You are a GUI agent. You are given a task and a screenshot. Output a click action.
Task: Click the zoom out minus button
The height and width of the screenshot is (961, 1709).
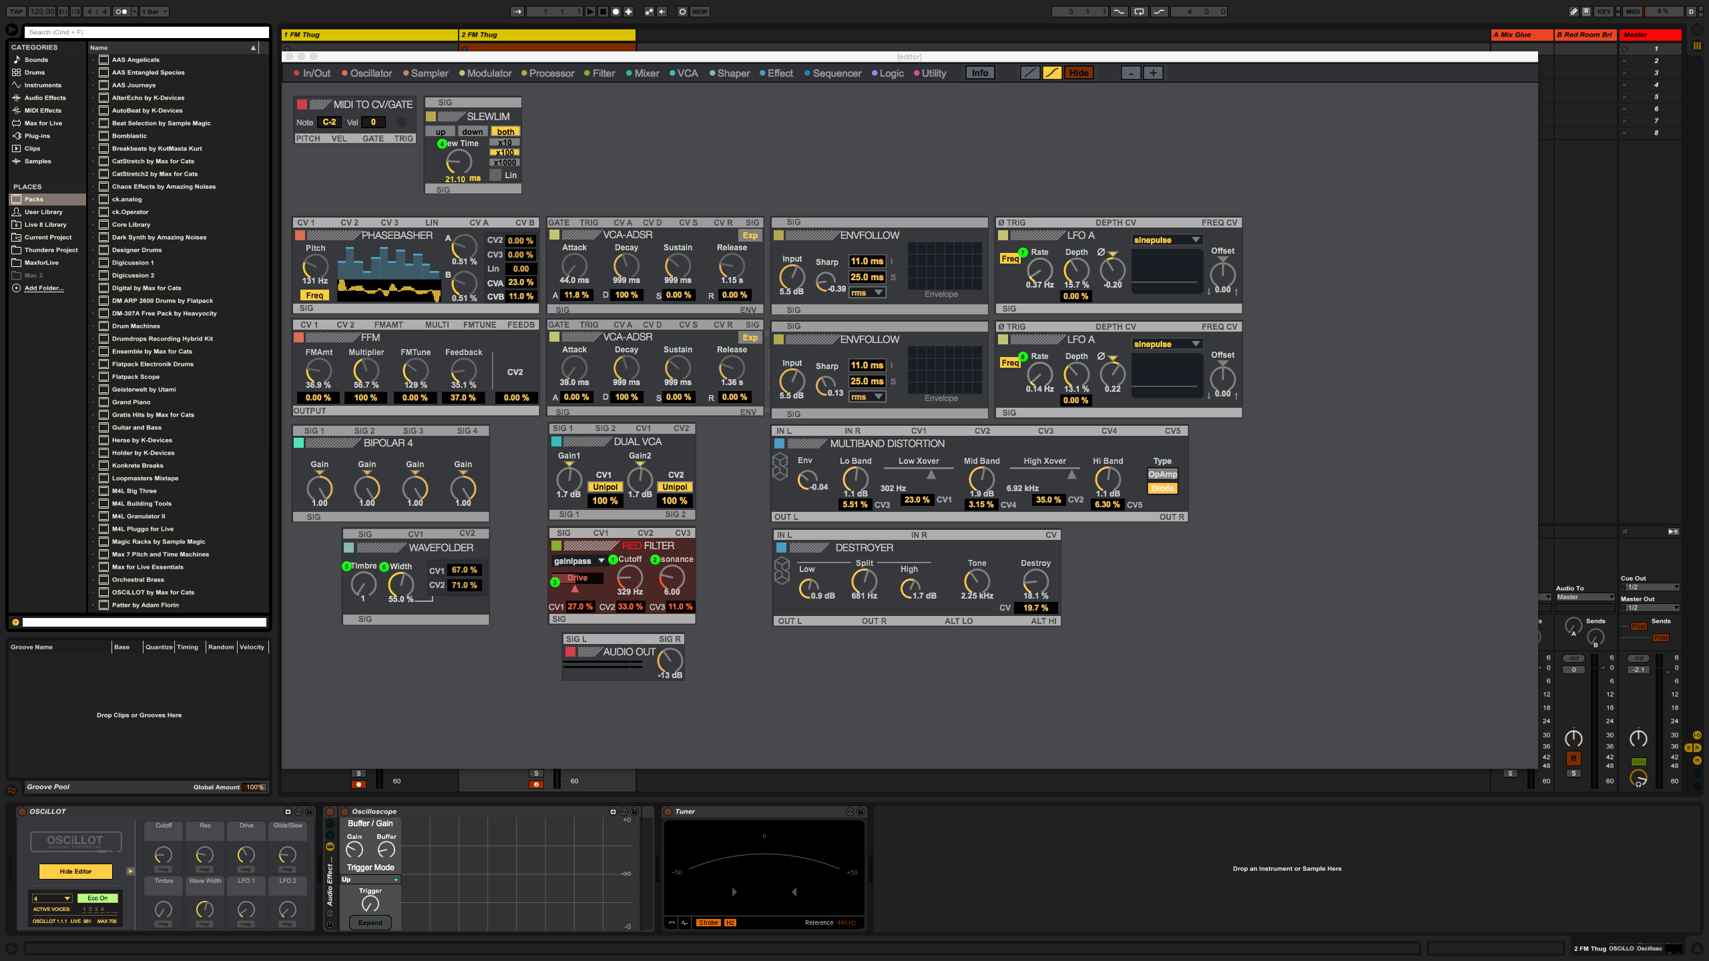pos(1130,73)
